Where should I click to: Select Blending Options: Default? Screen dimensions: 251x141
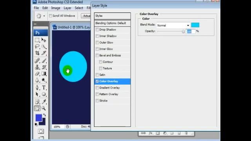pos(113,23)
